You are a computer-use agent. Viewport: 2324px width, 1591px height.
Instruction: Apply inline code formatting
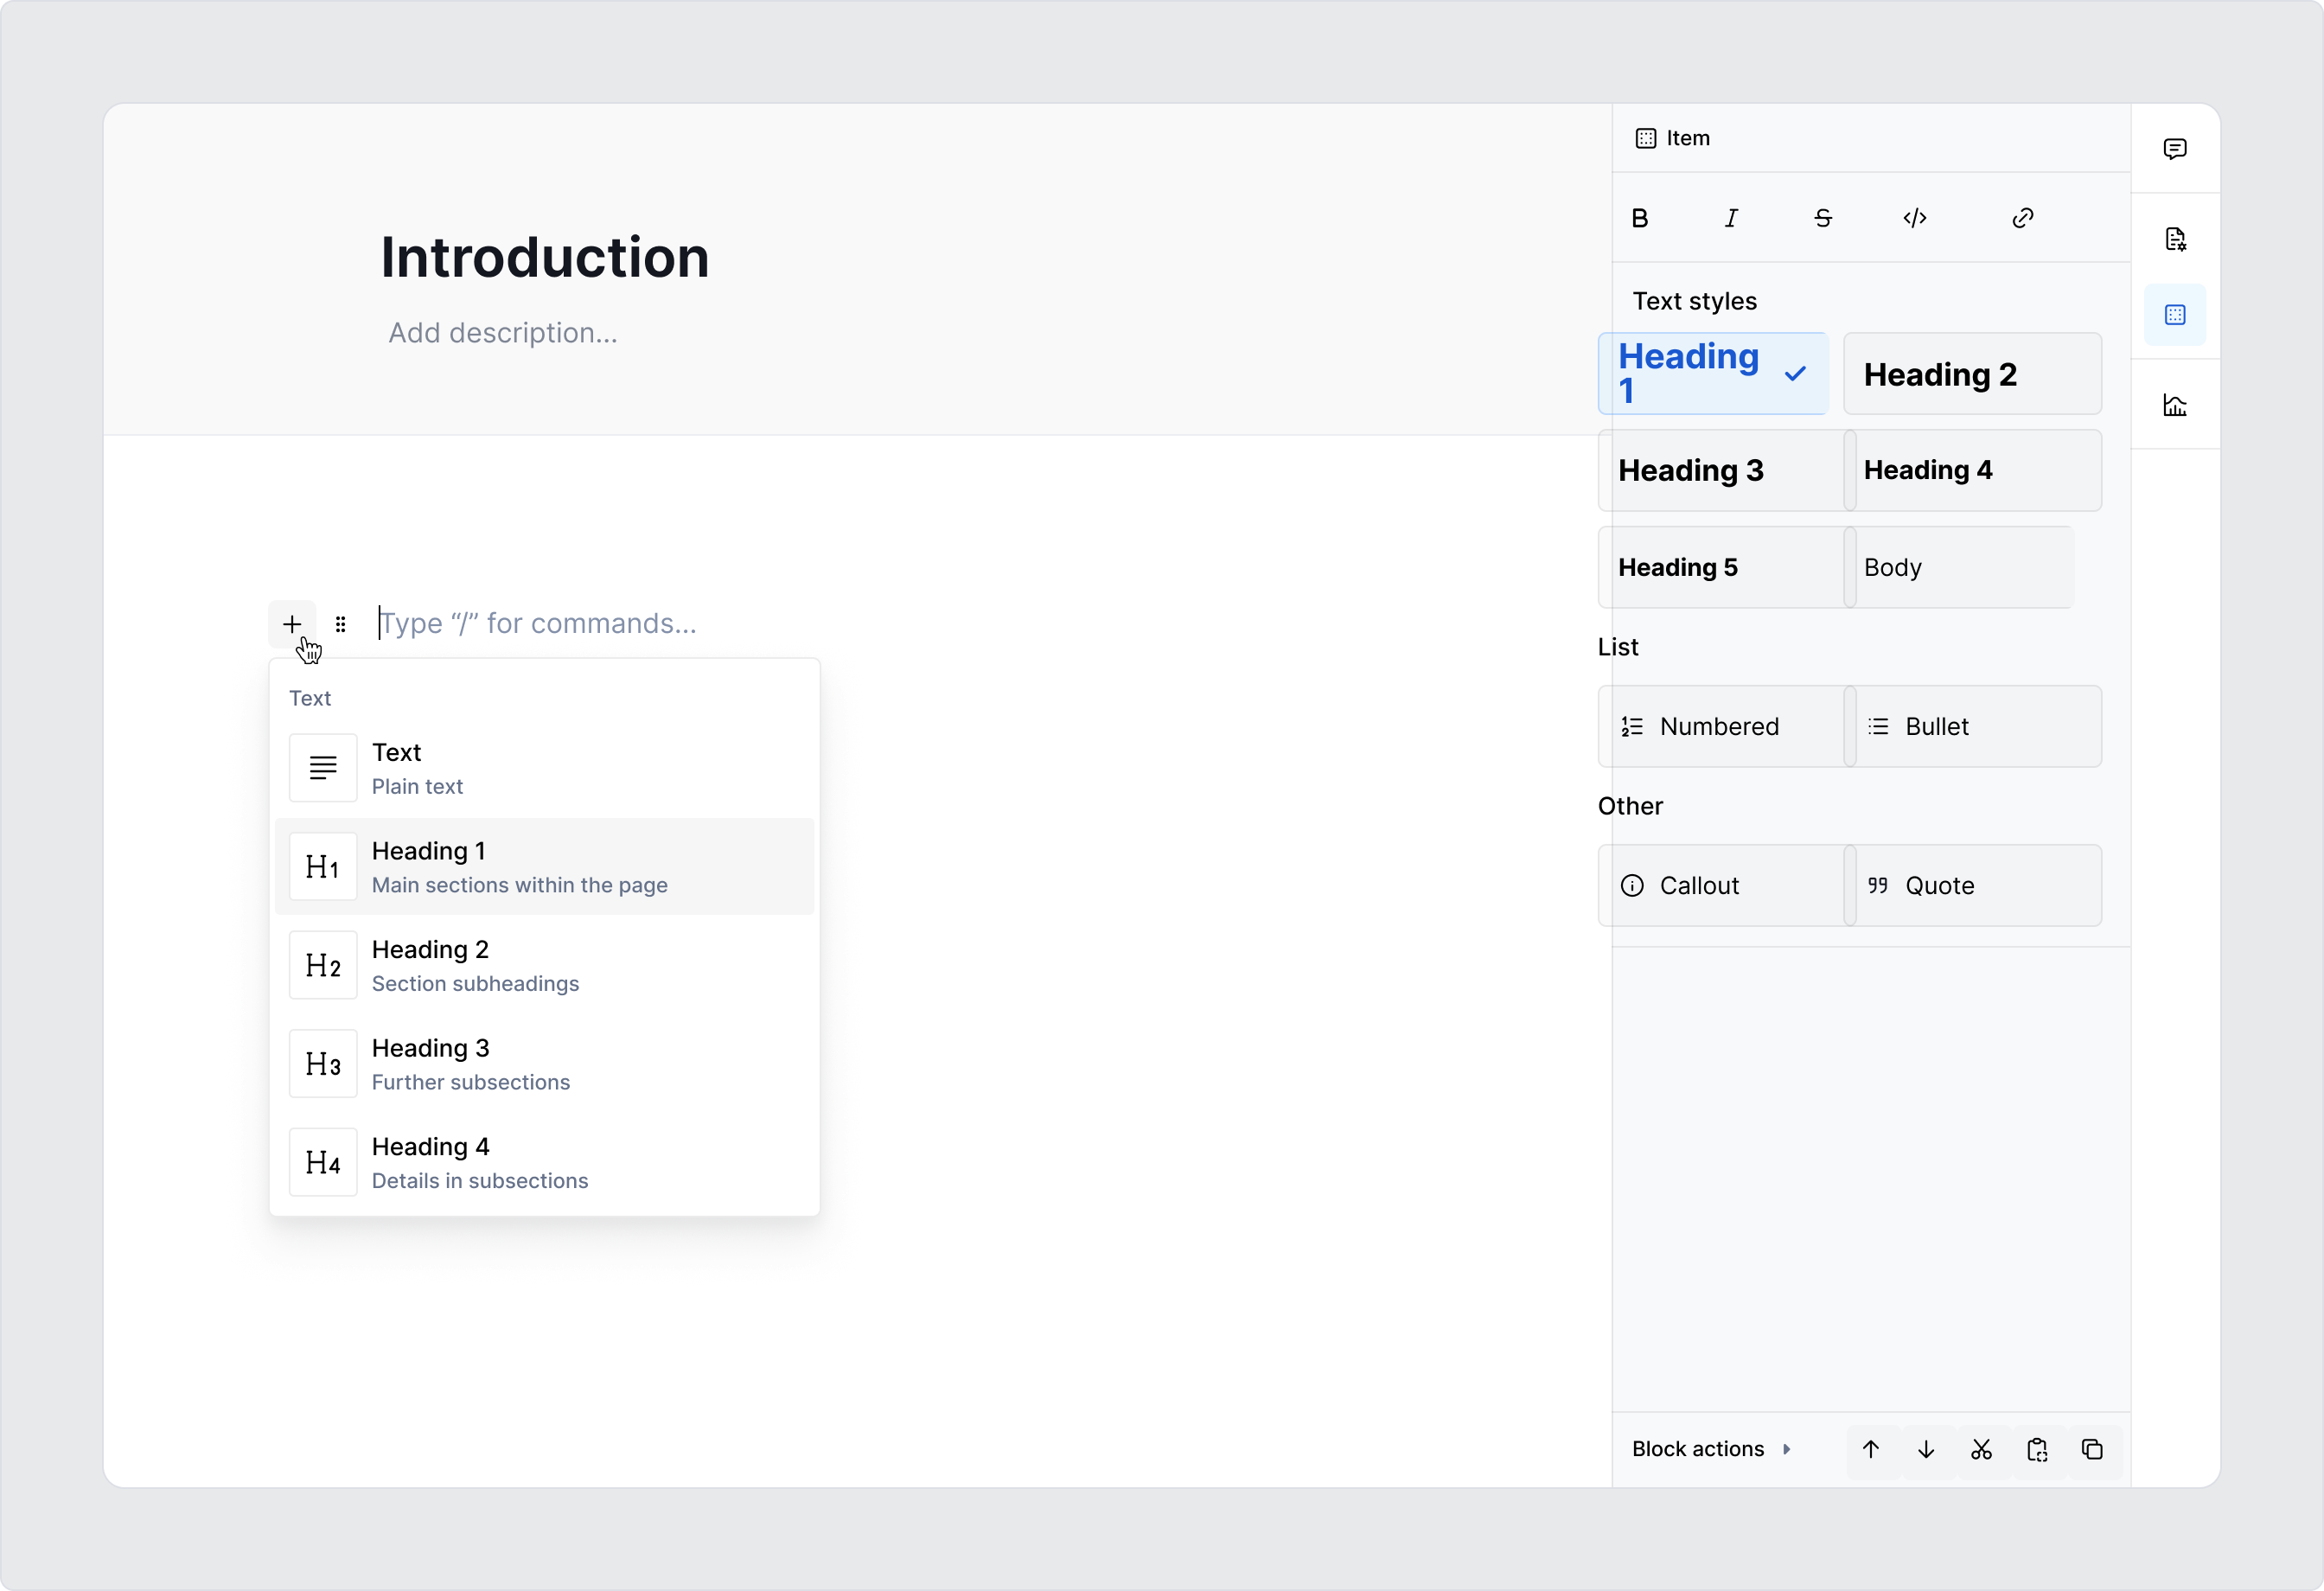pyautogui.click(x=1915, y=218)
